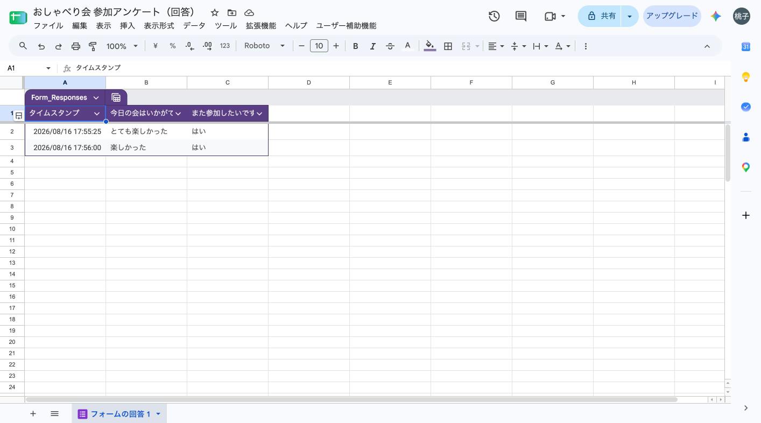Open Google Keep side panel
761x423 pixels.
pos(746,77)
